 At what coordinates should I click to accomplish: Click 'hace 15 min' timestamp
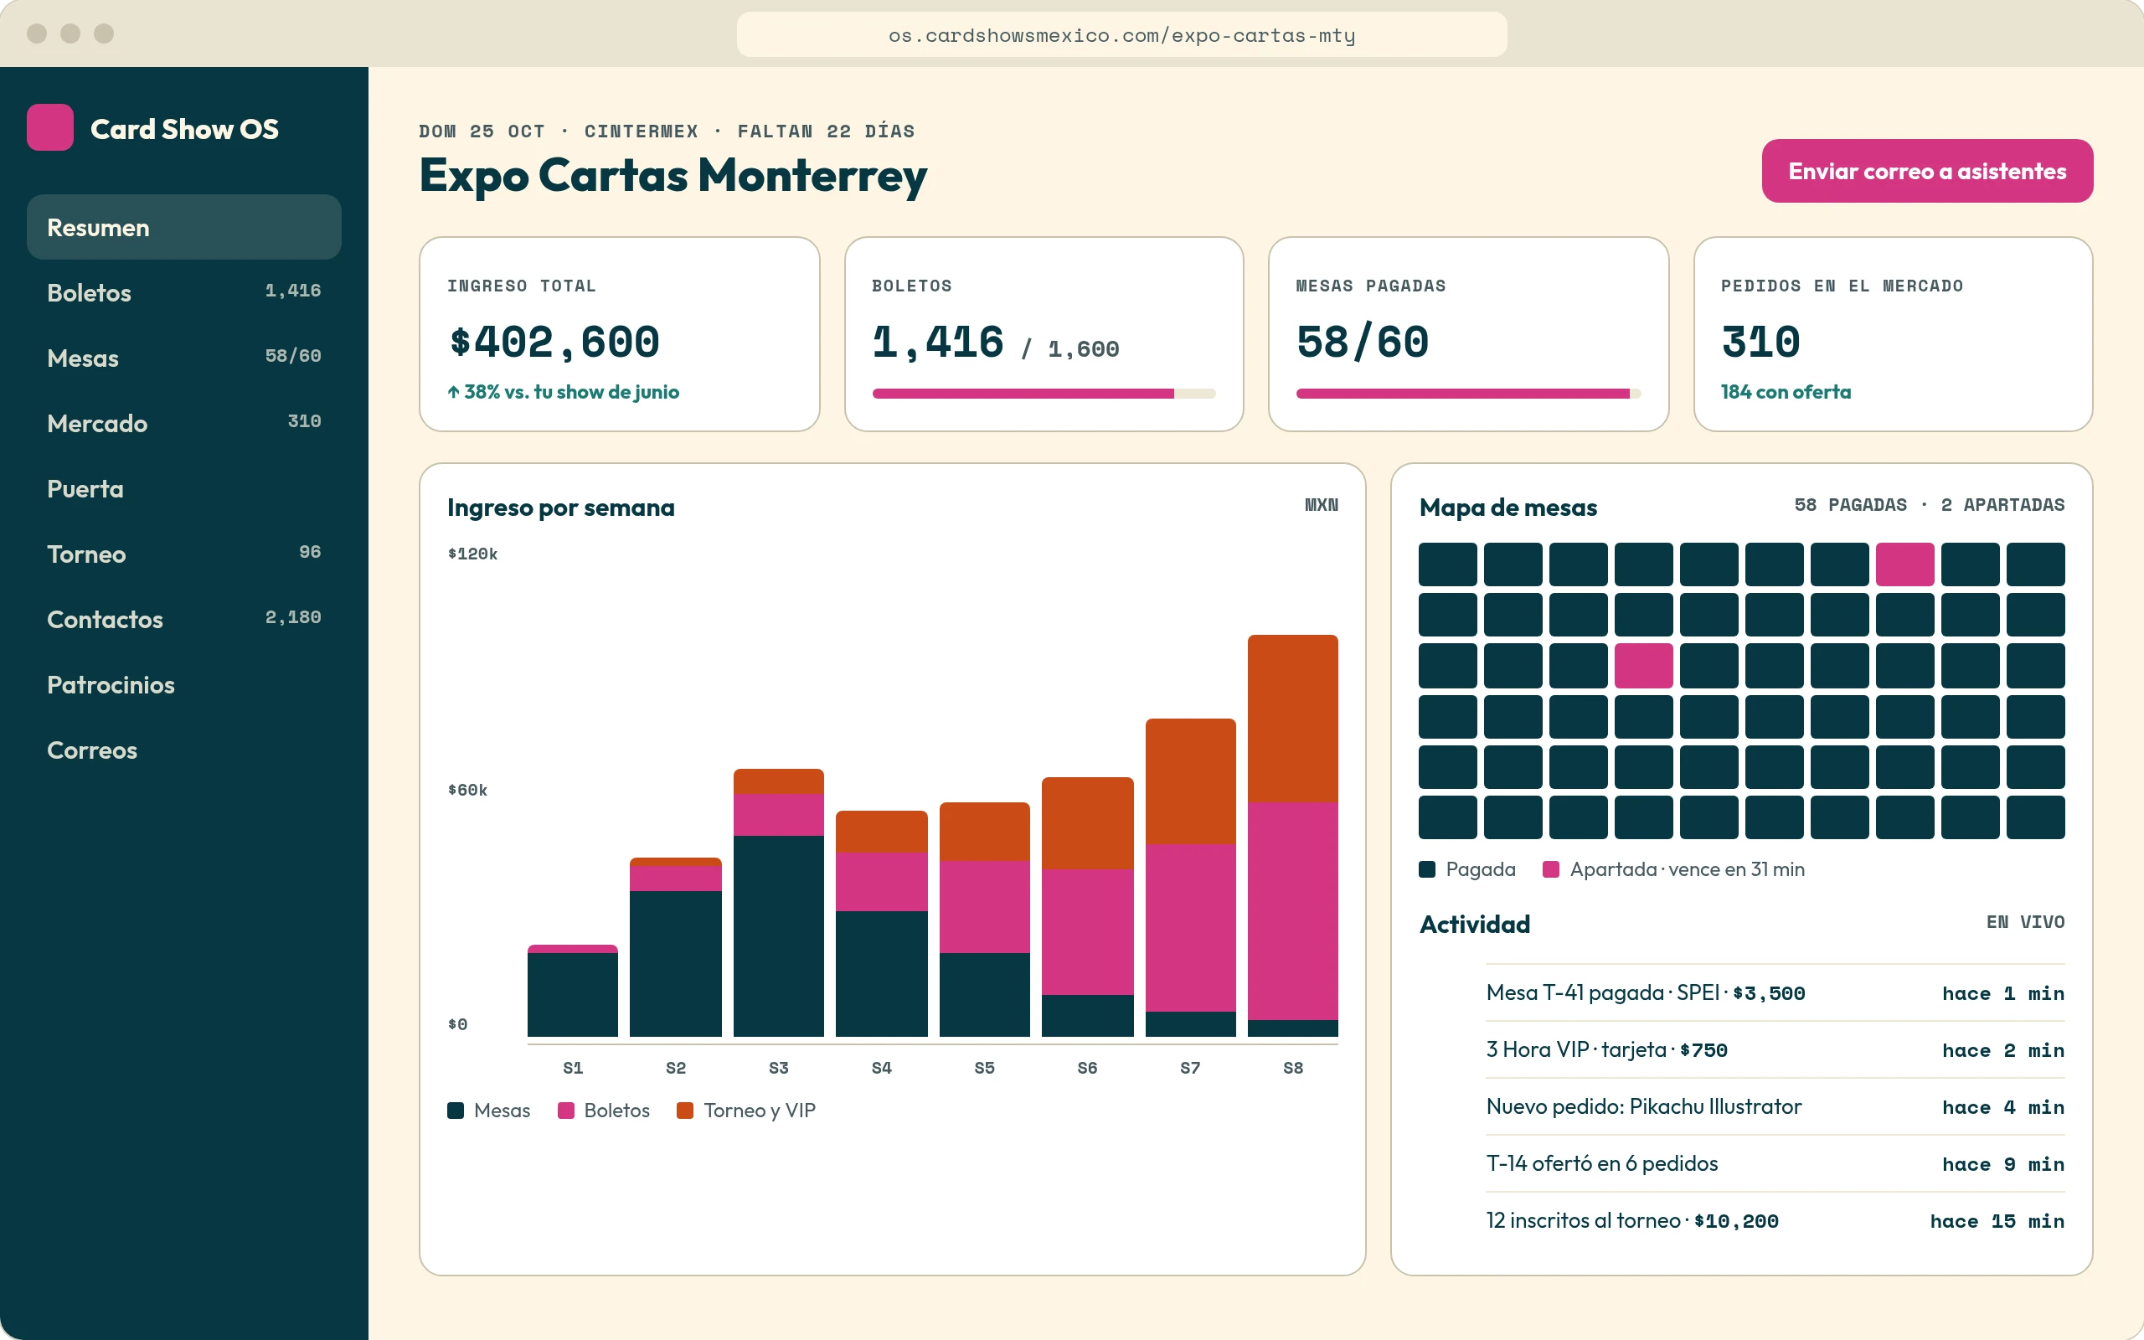point(1997,1221)
